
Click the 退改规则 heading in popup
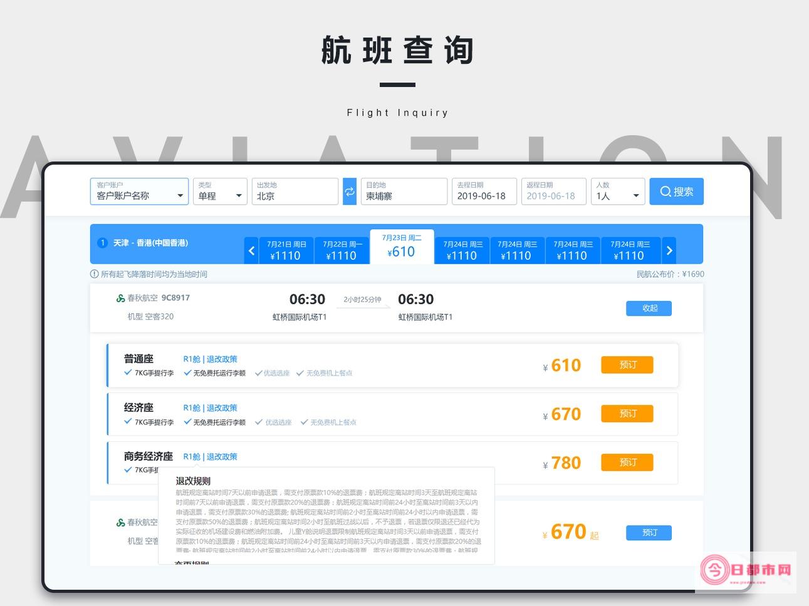click(x=193, y=481)
